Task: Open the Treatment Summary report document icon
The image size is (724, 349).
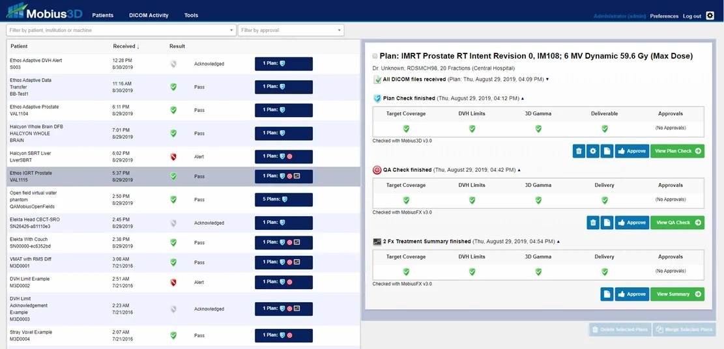Action: pyautogui.click(x=607, y=294)
